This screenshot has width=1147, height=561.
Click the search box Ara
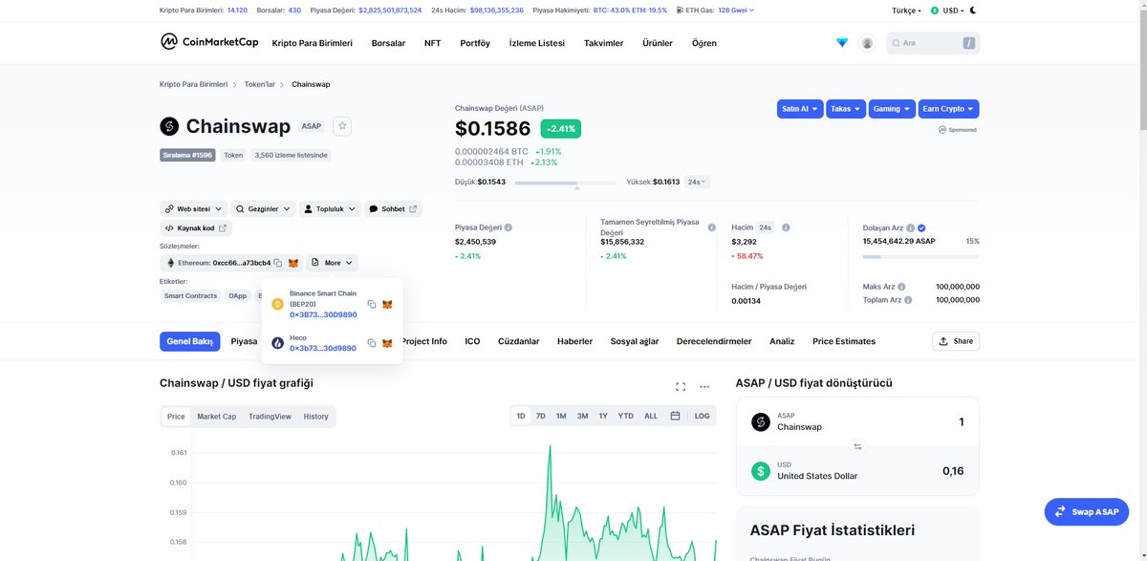(933, 43)
